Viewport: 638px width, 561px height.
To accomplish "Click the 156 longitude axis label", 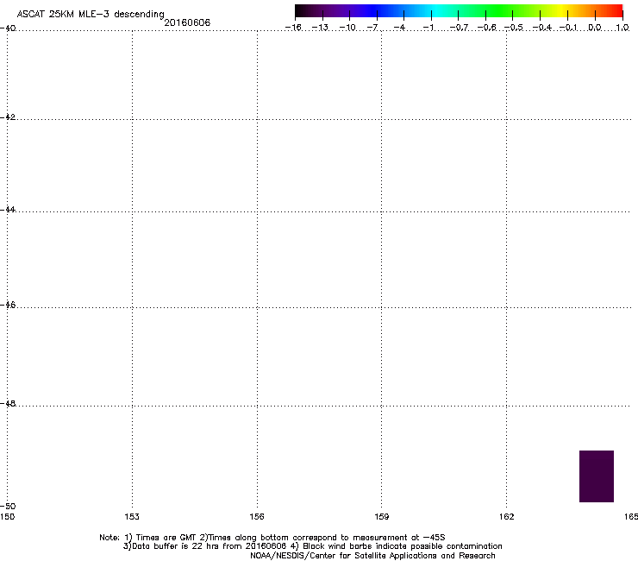I will coord(257,517).
